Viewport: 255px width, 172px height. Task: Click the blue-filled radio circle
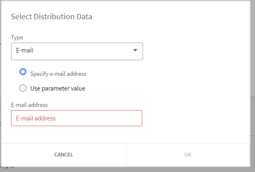point(23,72)
